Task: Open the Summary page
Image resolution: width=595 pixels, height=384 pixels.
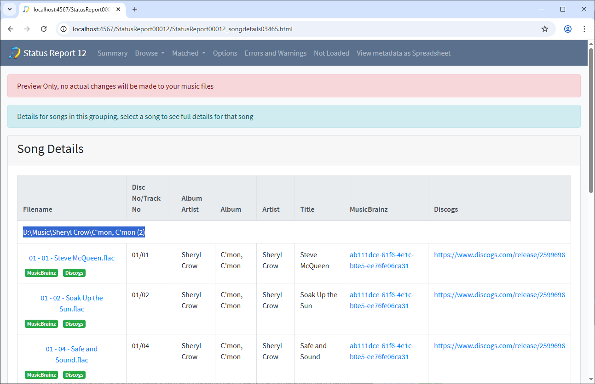Action: (112, 53)
